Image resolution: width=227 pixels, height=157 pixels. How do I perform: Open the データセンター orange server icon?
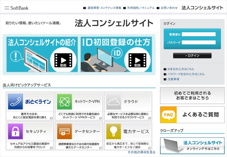pyautogui.click(x=64, y=131)
